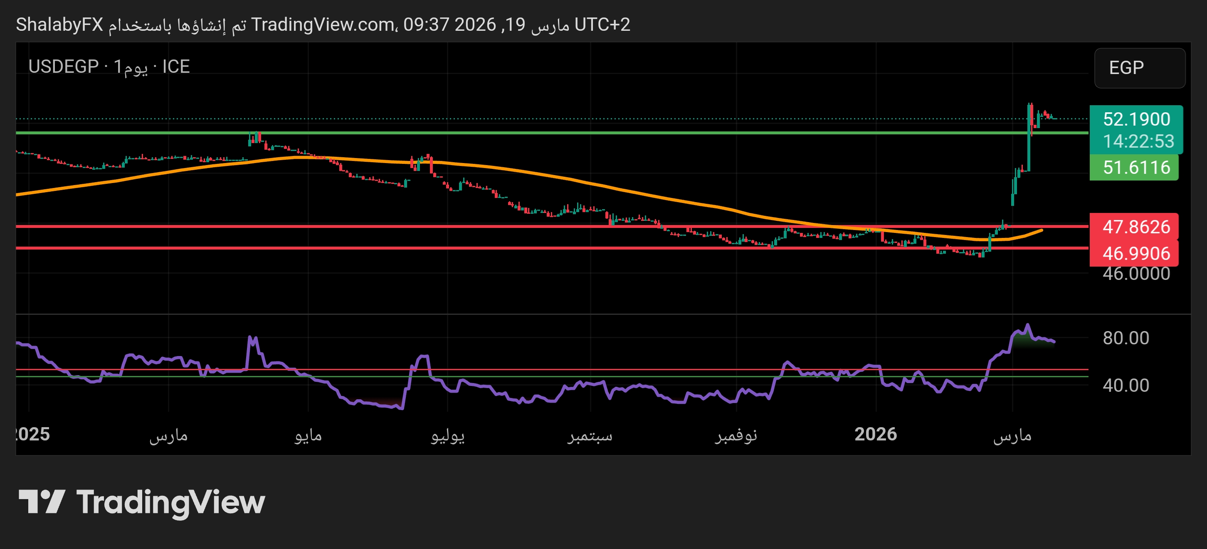Click the مايو time axis label
The height and width of the screenshot is (549, 1207).
pyautogui.click(x=308, y=435)
